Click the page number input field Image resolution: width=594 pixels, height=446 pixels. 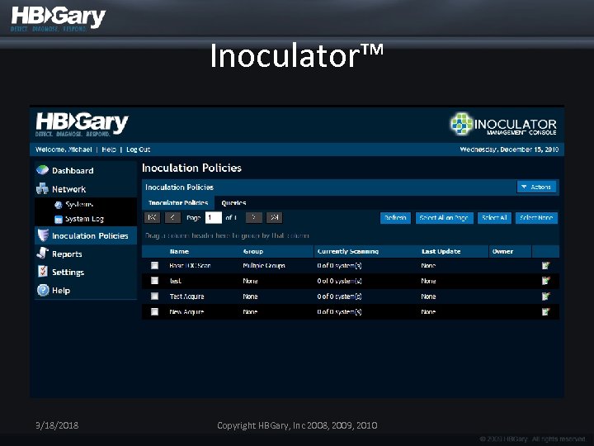(x=214, y=218)
